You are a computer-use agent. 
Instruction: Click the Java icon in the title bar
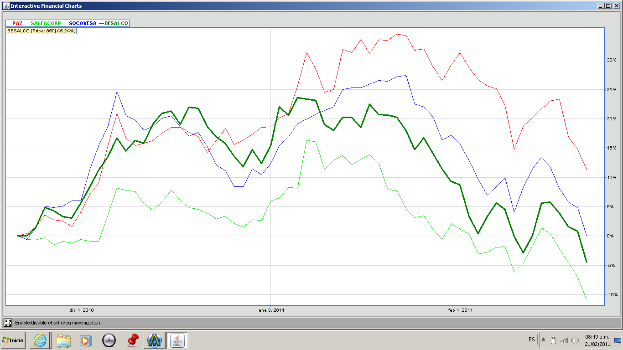coord(6,6)
